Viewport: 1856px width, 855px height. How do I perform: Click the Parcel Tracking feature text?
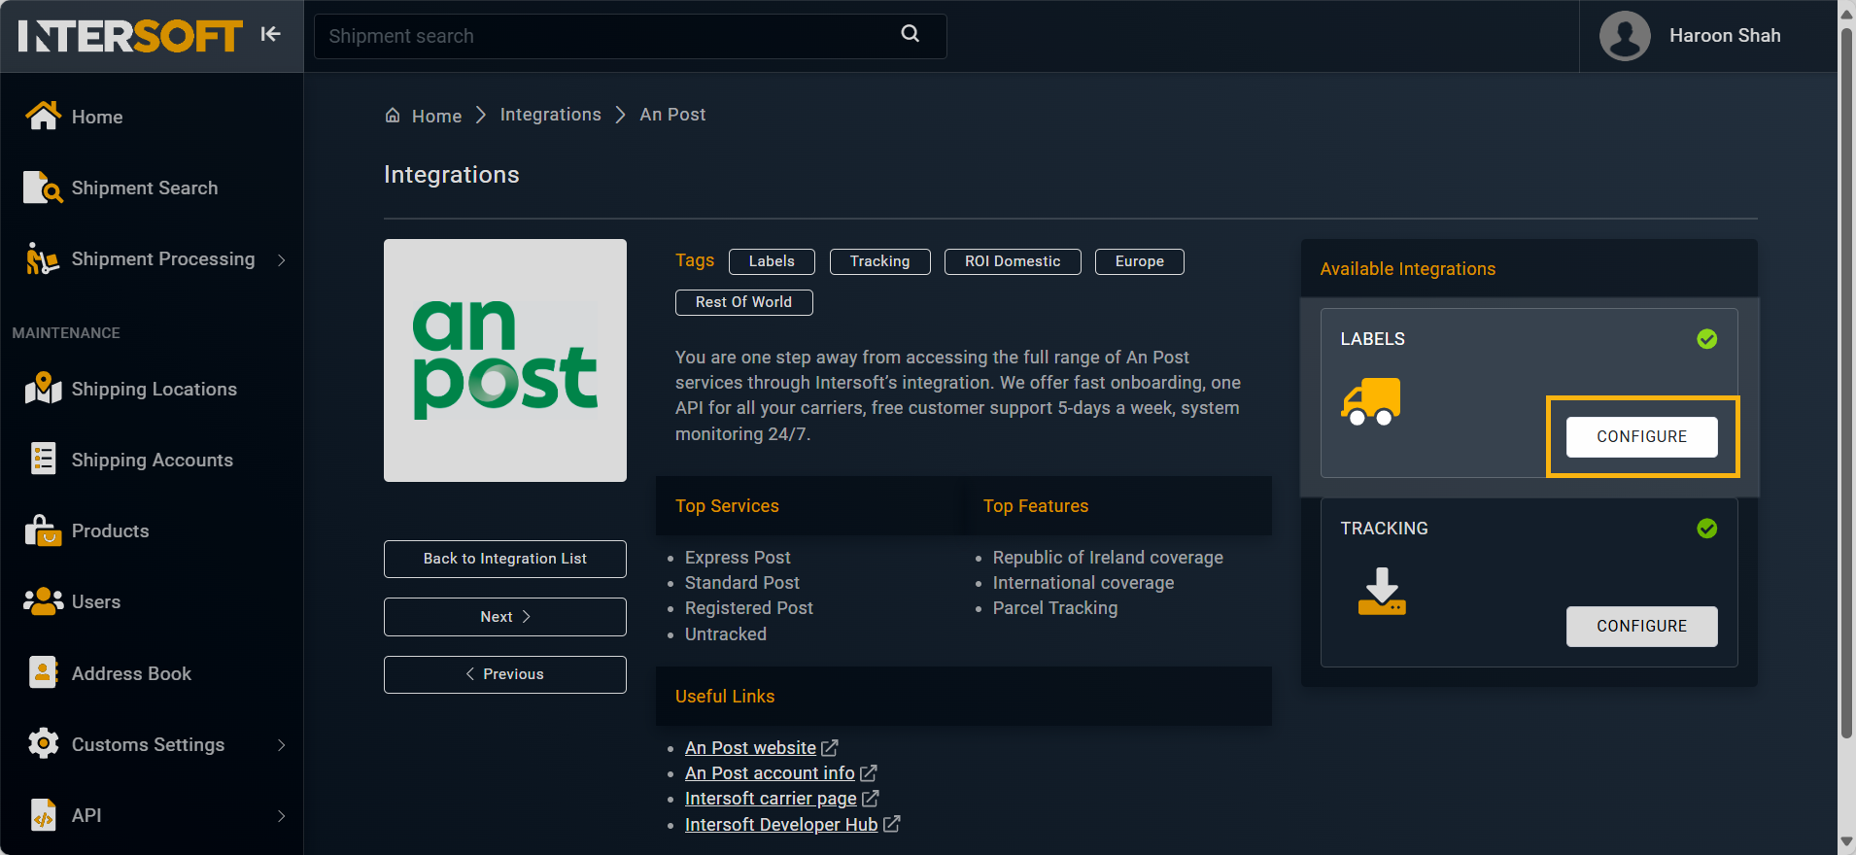(1055, 608)
